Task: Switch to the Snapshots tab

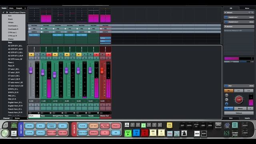Action: click(x=19, y=8)
